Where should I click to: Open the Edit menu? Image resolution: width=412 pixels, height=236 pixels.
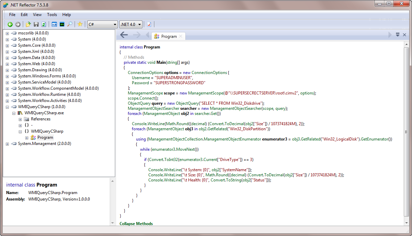[x=24, y=15]
